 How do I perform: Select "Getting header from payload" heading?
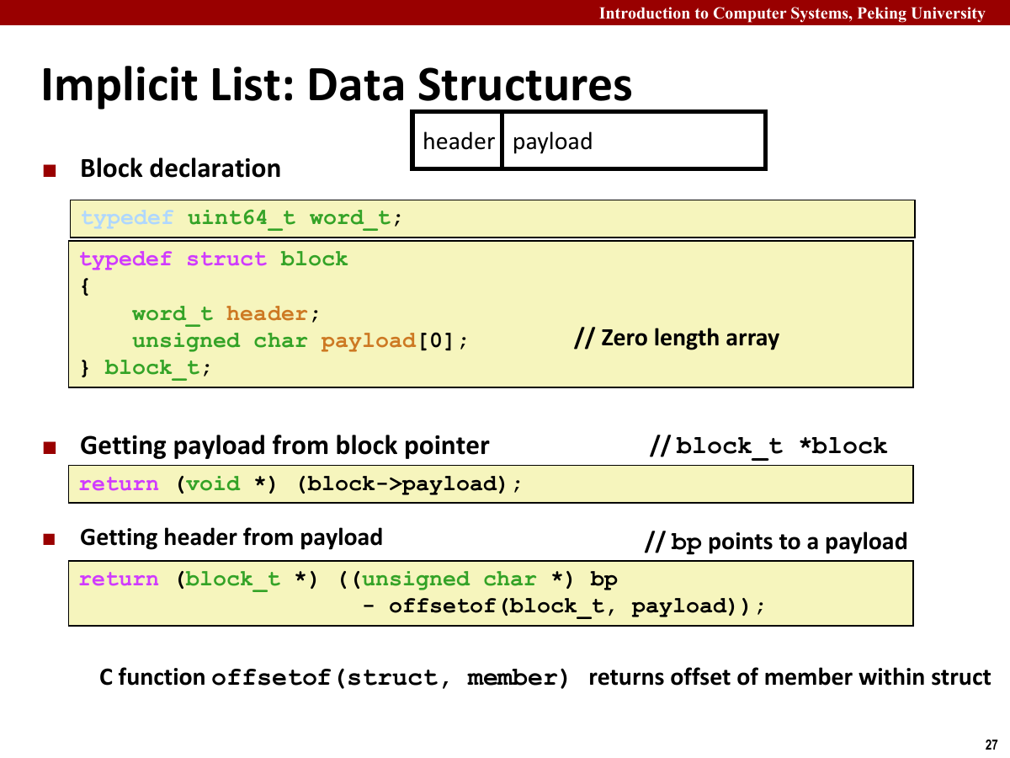[231, 537]
